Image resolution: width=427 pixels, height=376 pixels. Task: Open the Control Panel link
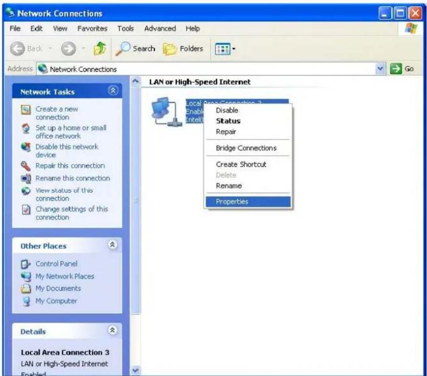point(56,264)
